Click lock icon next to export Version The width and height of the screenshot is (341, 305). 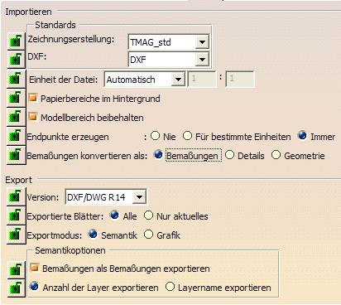pyautogui.click(x=16, y=196)
